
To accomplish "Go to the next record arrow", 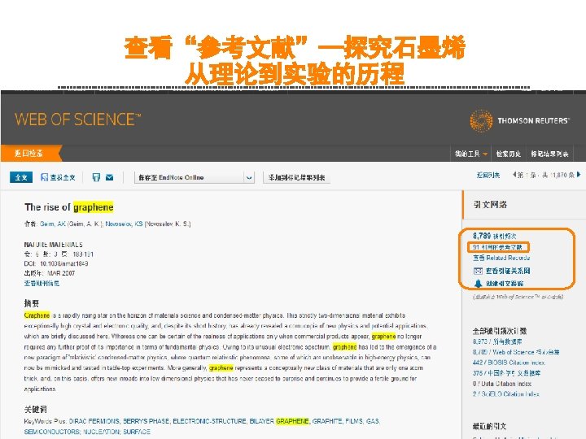I will [x=579, y=174].
